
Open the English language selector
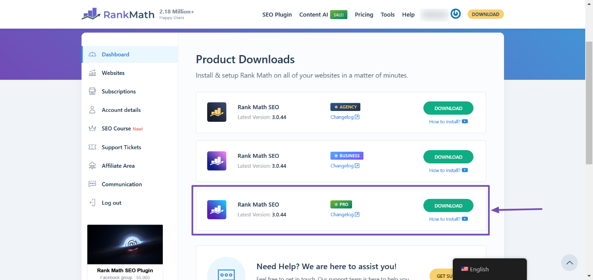490,269
